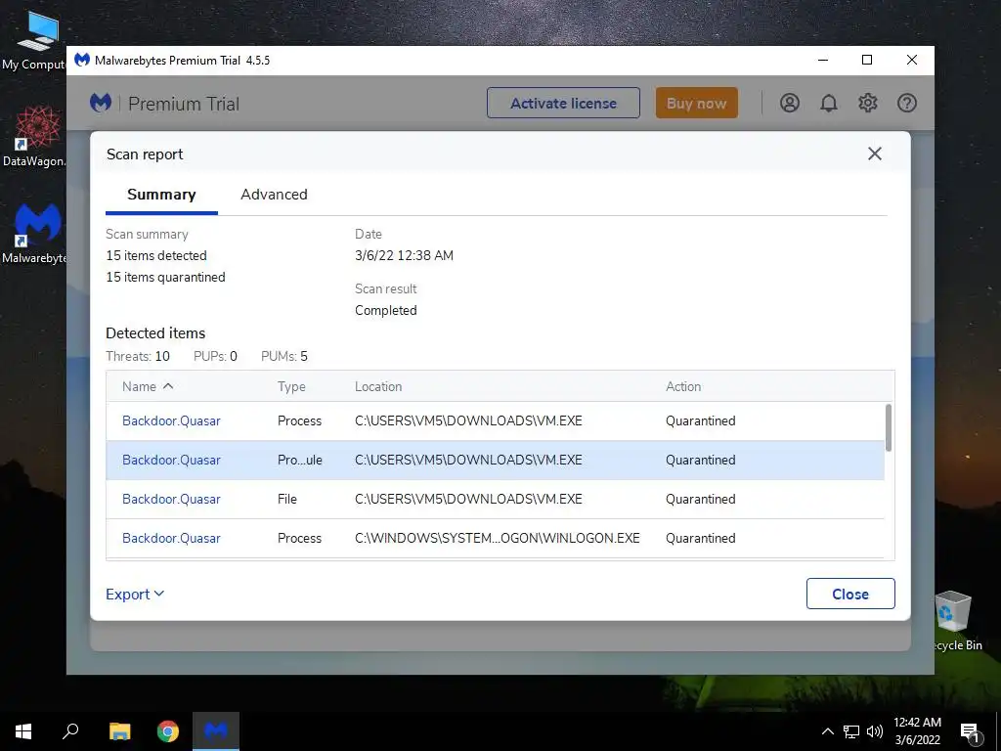Click the detected items list scrollbar
This screenshot has height=751, width=1001.
coord(888,428)
